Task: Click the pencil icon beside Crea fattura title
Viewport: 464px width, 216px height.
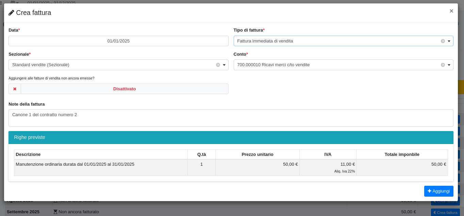Action: click(x=11, y=13)
